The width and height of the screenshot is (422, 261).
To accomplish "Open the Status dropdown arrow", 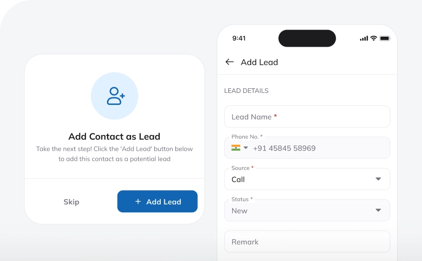I will tap(378, 210).
